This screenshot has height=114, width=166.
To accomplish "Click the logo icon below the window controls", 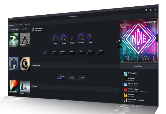I will tap(9, 22).
